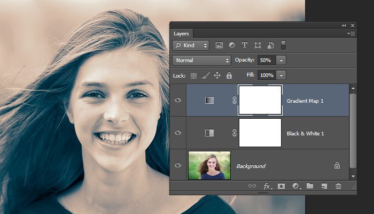Open the fx layer style menu
Screen dimensions: 374x214
(267, 186)
